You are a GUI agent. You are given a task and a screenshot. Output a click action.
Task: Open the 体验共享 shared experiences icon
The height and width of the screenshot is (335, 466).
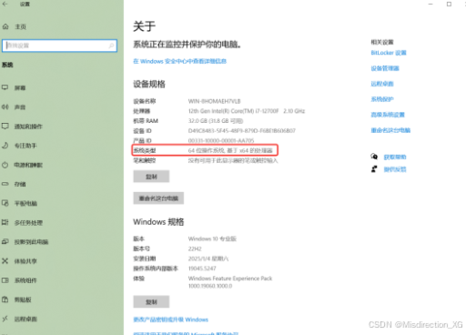click(x=5, y=261)
